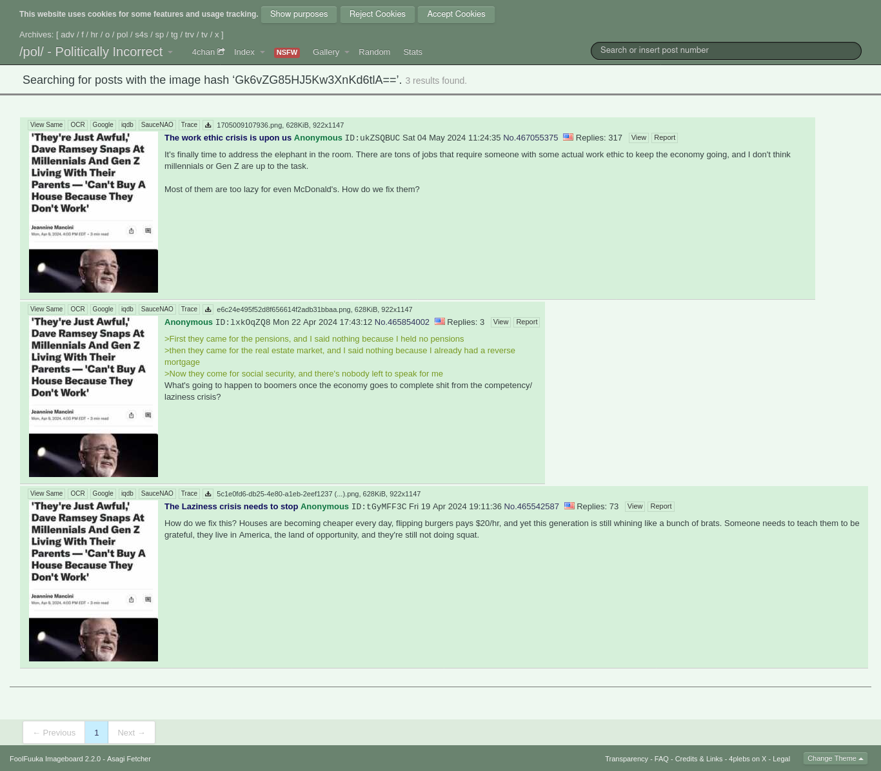Viewport: 881px width, 771px height.
Task: Expand the /pol/ board title dropdown
Action: pyautogui.click(x=170, y=52)
